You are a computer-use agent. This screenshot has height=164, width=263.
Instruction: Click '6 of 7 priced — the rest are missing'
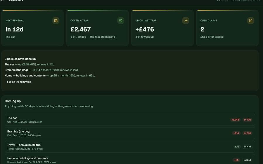pyautogui.click(x=93, y=37)
